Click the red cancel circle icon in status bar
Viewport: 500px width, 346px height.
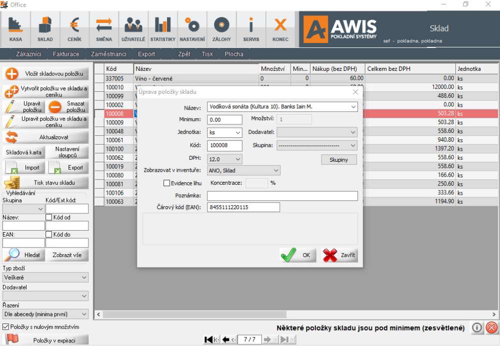point(491,328)
